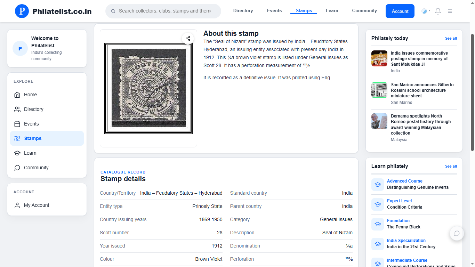Screen dimensions: 475x267
Task: Click the My Account person icon
Action: pyautogui.click(x=17, y=205)
